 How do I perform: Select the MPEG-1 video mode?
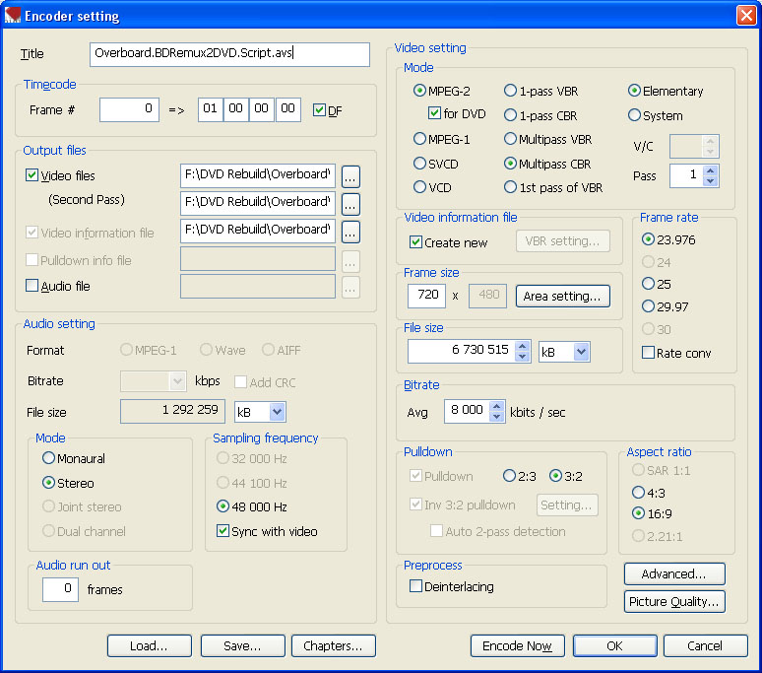tap(419, 139)
